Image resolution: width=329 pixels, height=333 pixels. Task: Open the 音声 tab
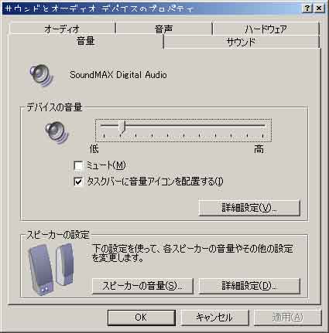[x=163, y=29]
